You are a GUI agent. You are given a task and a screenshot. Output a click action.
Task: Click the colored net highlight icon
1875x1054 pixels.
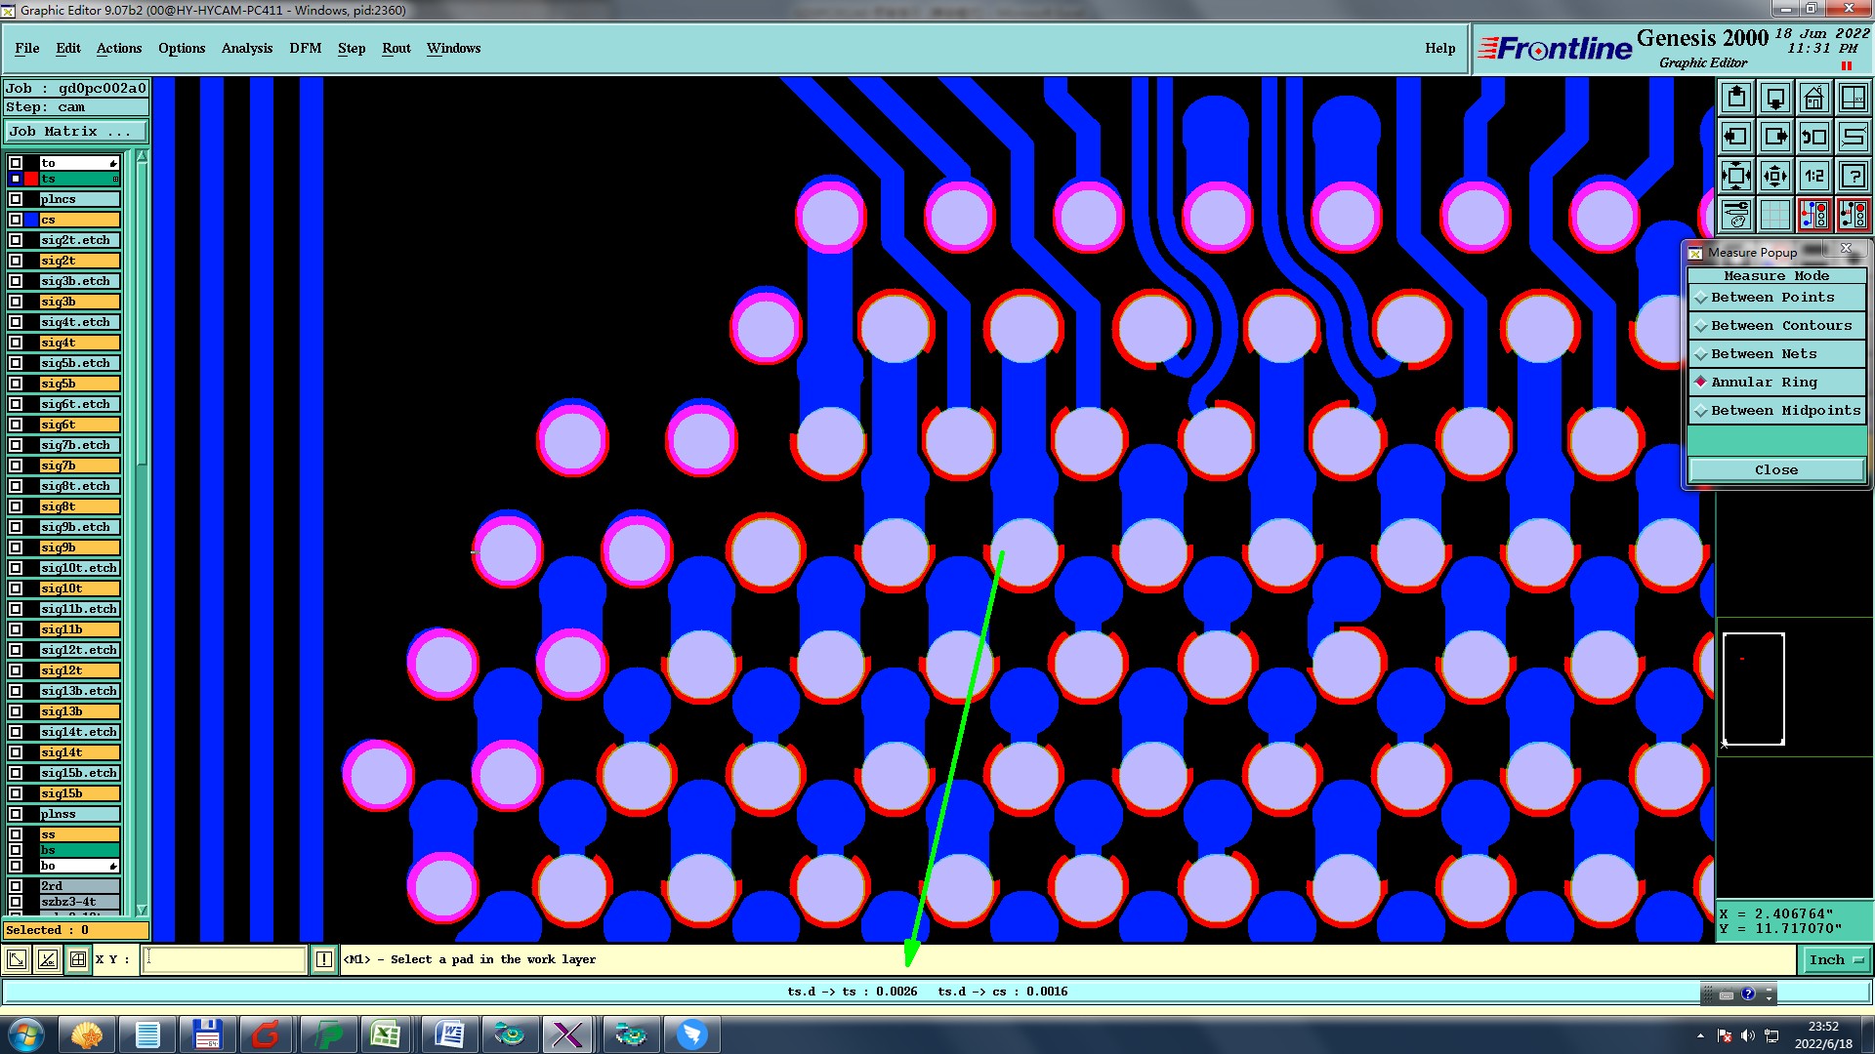[1814, 215]
